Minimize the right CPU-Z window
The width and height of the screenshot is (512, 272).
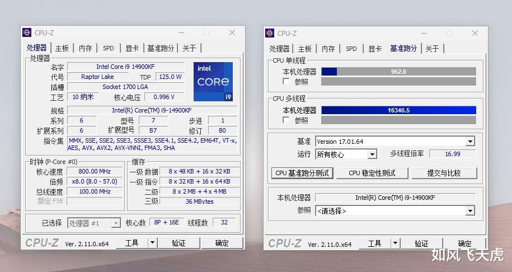click(424, 33)
